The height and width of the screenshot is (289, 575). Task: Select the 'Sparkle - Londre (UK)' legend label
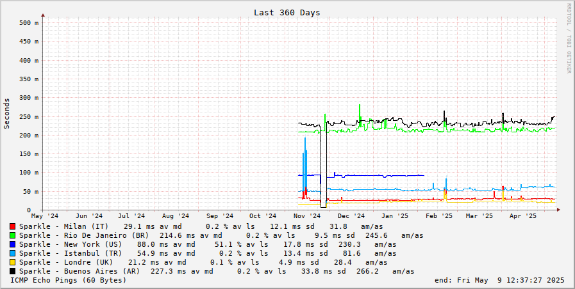66,262
